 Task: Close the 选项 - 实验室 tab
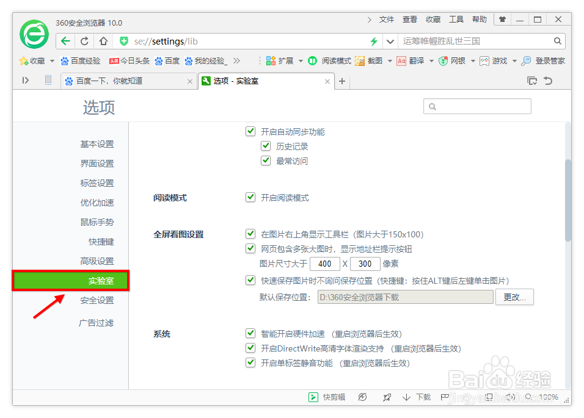(x=327, y=81)
